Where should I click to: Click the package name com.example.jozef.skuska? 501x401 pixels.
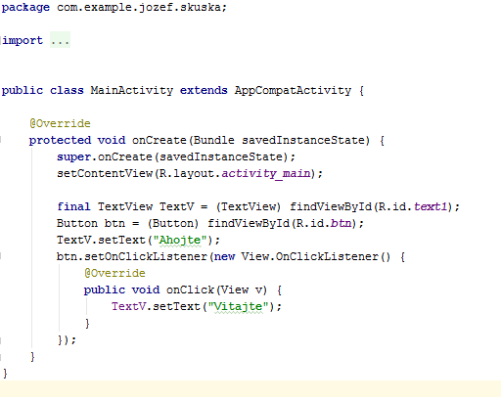click(x=139, y=7)
